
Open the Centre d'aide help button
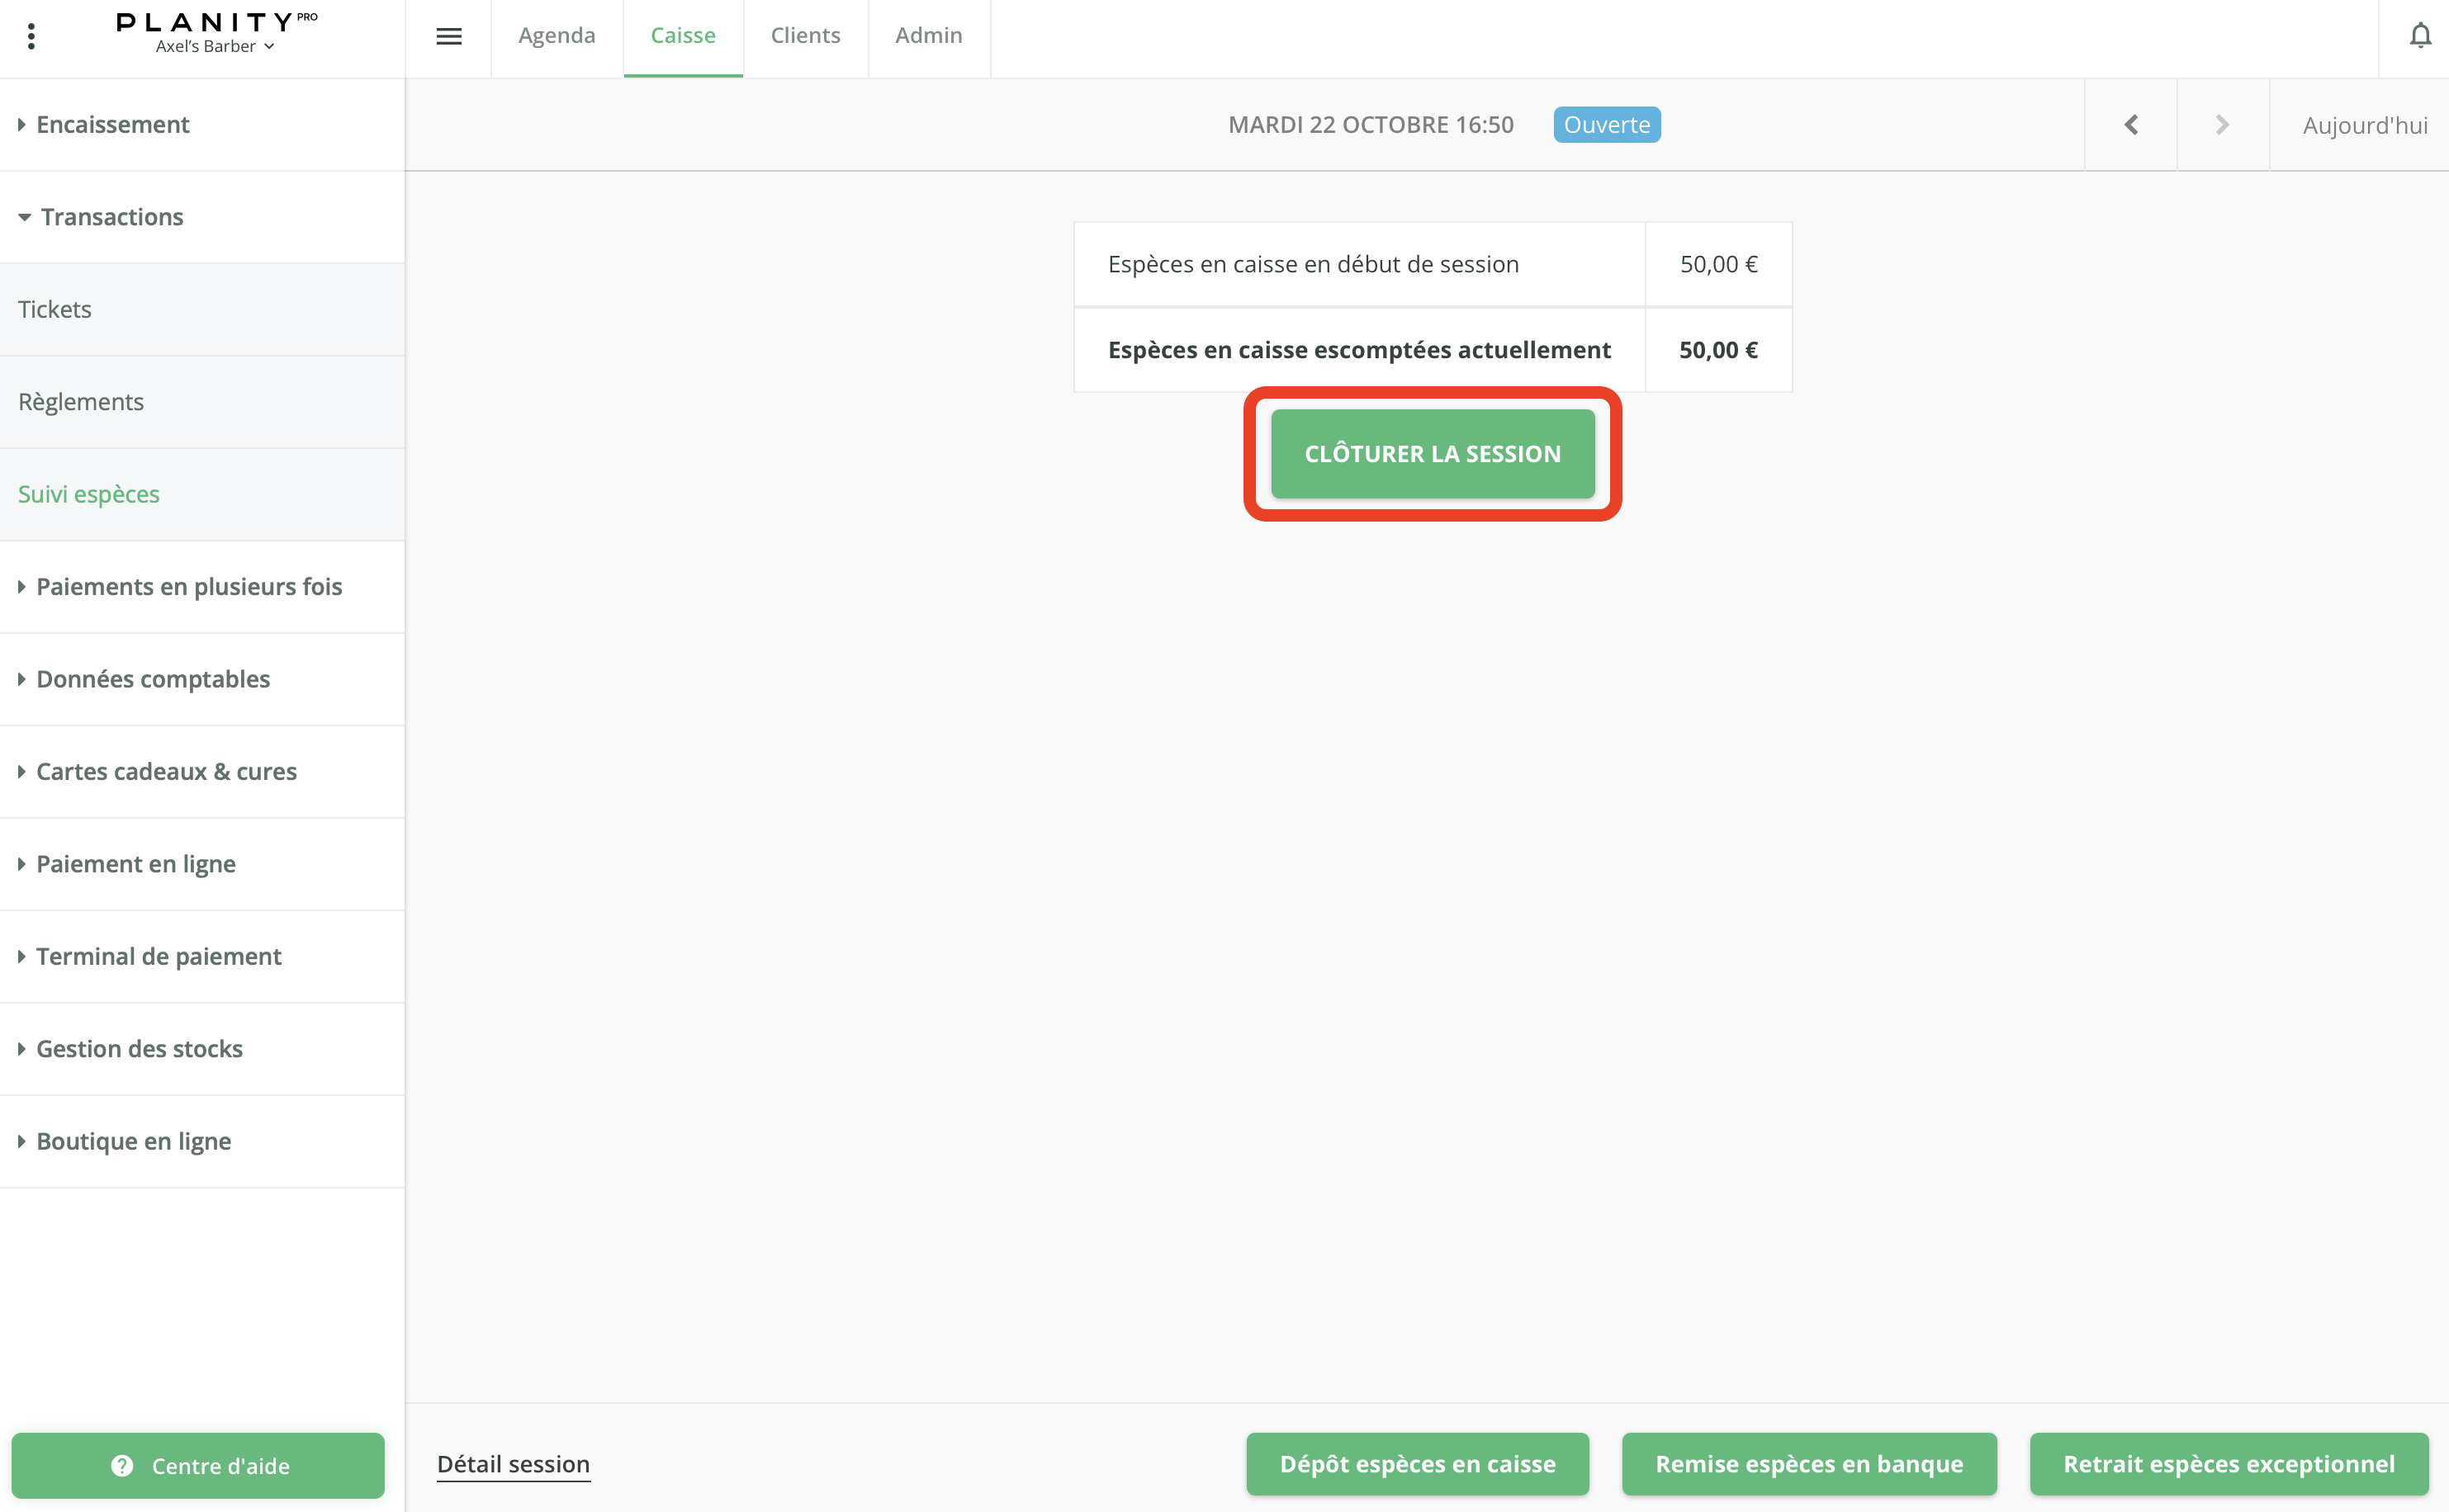click(198, 1465)
